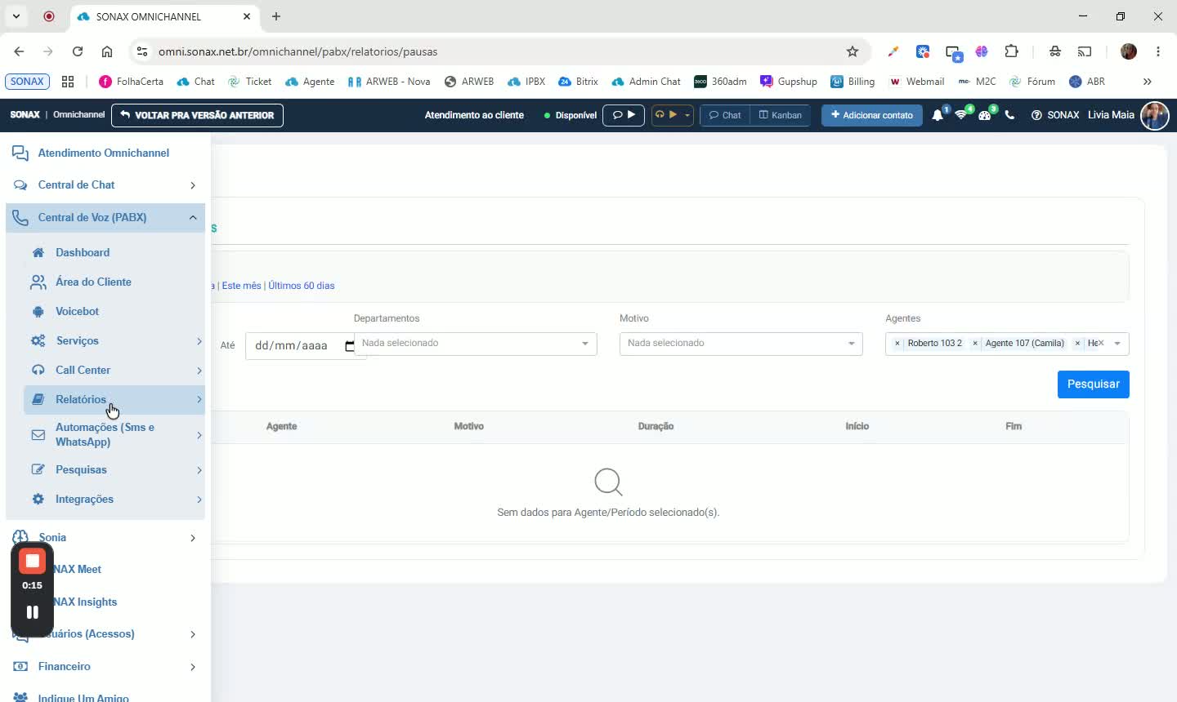This screenshot has width=1177, height=702.
Task: Open Livia Maia profile avatar
Action: 1155,115
